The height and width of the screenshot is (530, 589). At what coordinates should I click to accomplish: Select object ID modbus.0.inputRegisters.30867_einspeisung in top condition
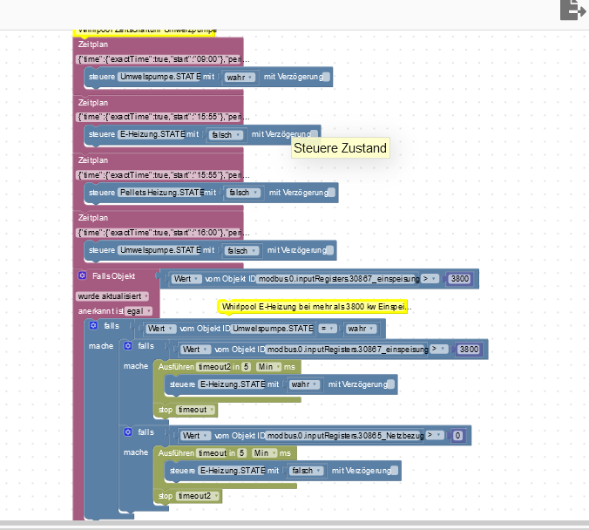pyautogui.click(x=338, y=279)
